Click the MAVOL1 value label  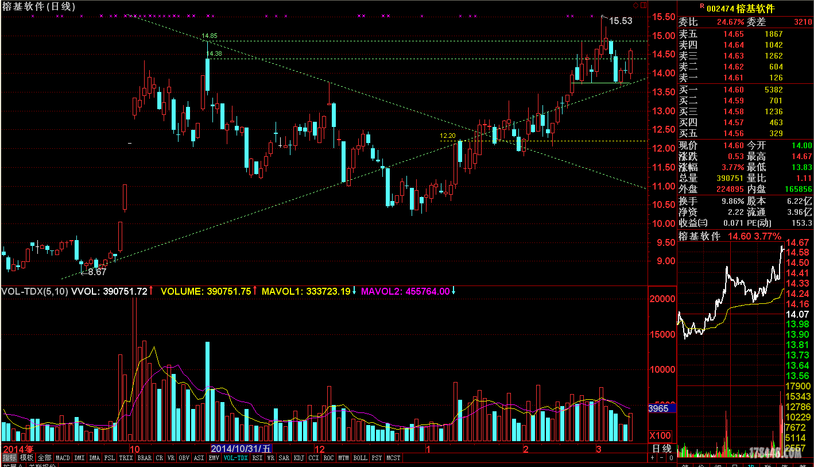(x=306, y=291)
